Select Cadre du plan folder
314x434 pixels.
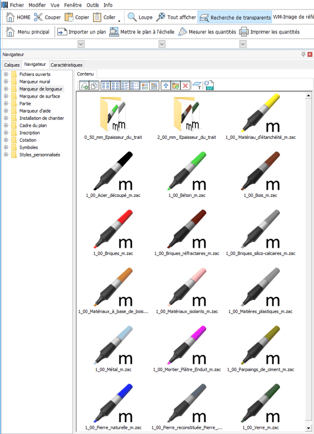coord(33,126)
